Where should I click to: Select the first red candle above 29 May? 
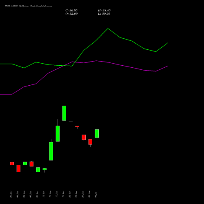point(12,164)
